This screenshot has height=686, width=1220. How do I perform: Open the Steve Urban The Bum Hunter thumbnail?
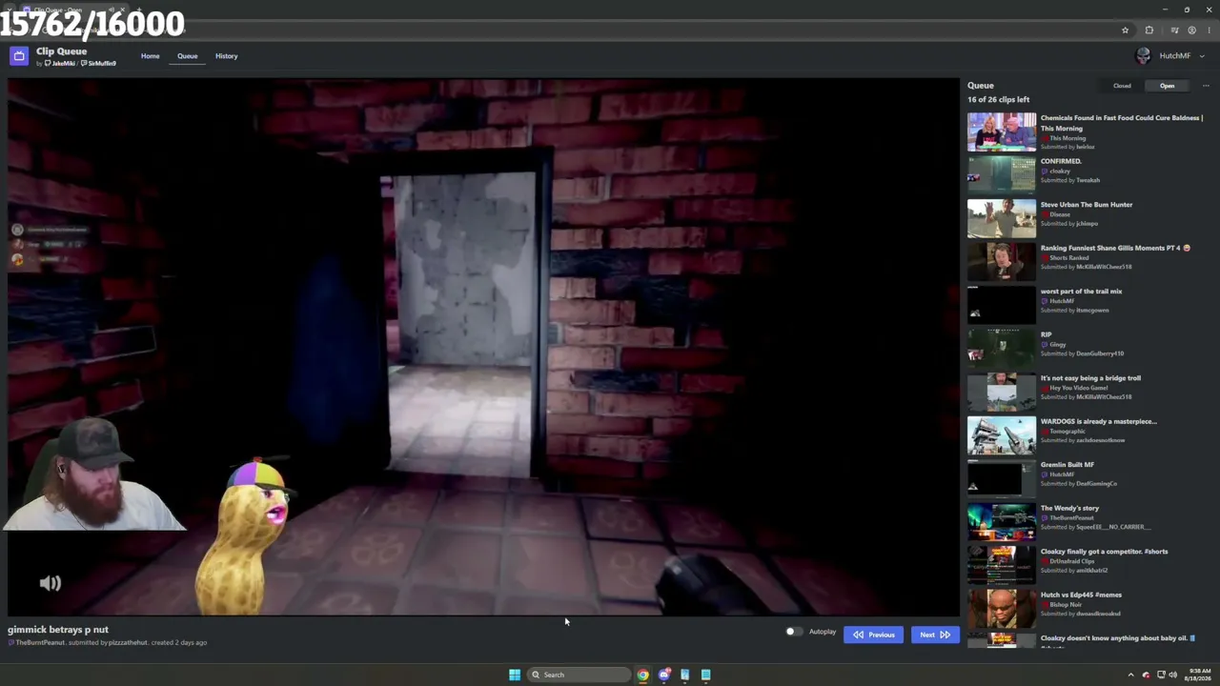(1002, 219)
